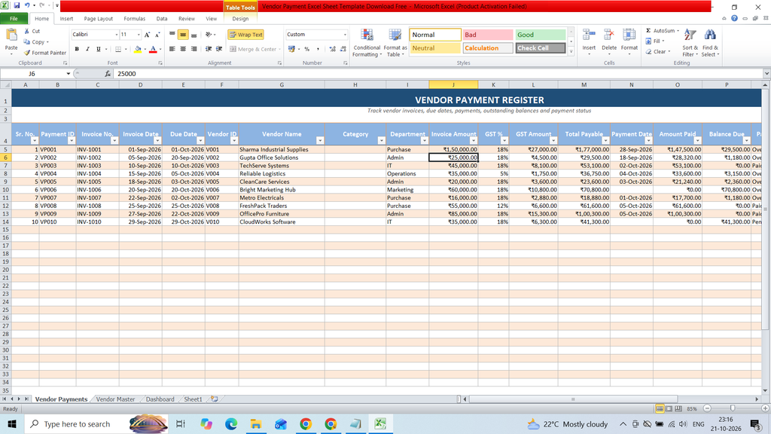Open the Name Box dropdown arrow
771x434 pixels.
pyautogui.click(x=69, y=74)
